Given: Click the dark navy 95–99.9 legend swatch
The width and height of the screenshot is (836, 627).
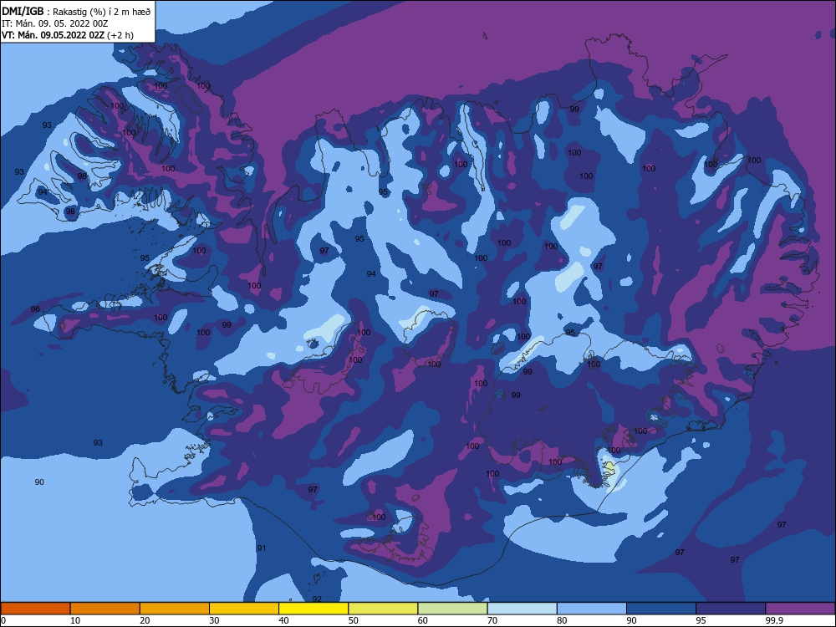Looking at the screenshot, I should (731, 609).
